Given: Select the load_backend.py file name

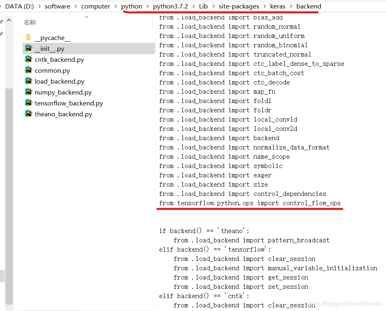Looking at the screenshot, I should tap(60, 82).
